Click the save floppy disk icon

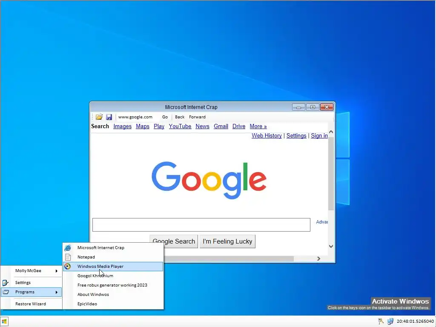tap(109, 117)
